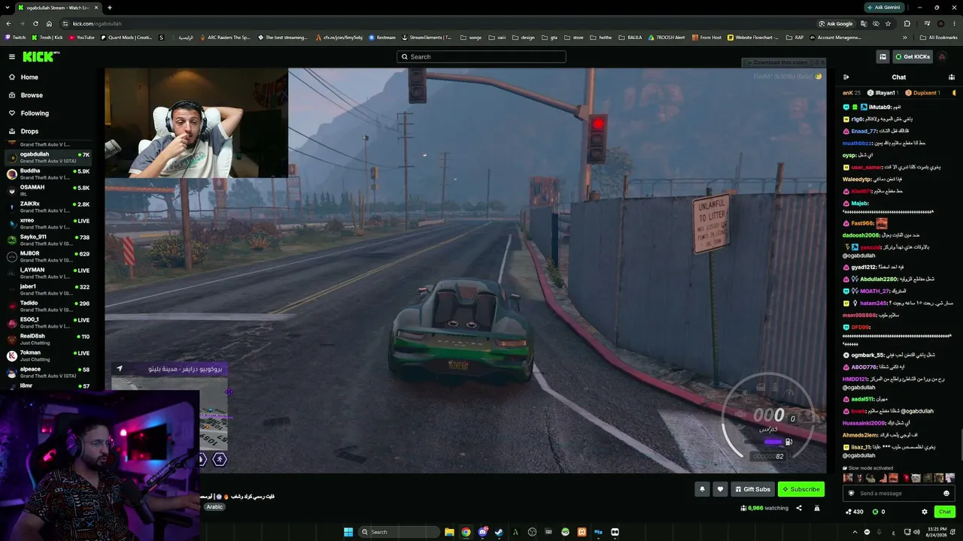Open the Restream bookmark
963x541 pixels.
click(x=382, y=38)
